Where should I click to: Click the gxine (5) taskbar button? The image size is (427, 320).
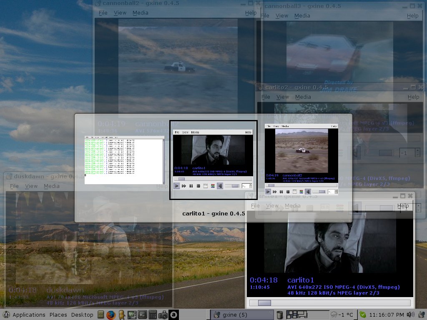(x=242, y=315)
